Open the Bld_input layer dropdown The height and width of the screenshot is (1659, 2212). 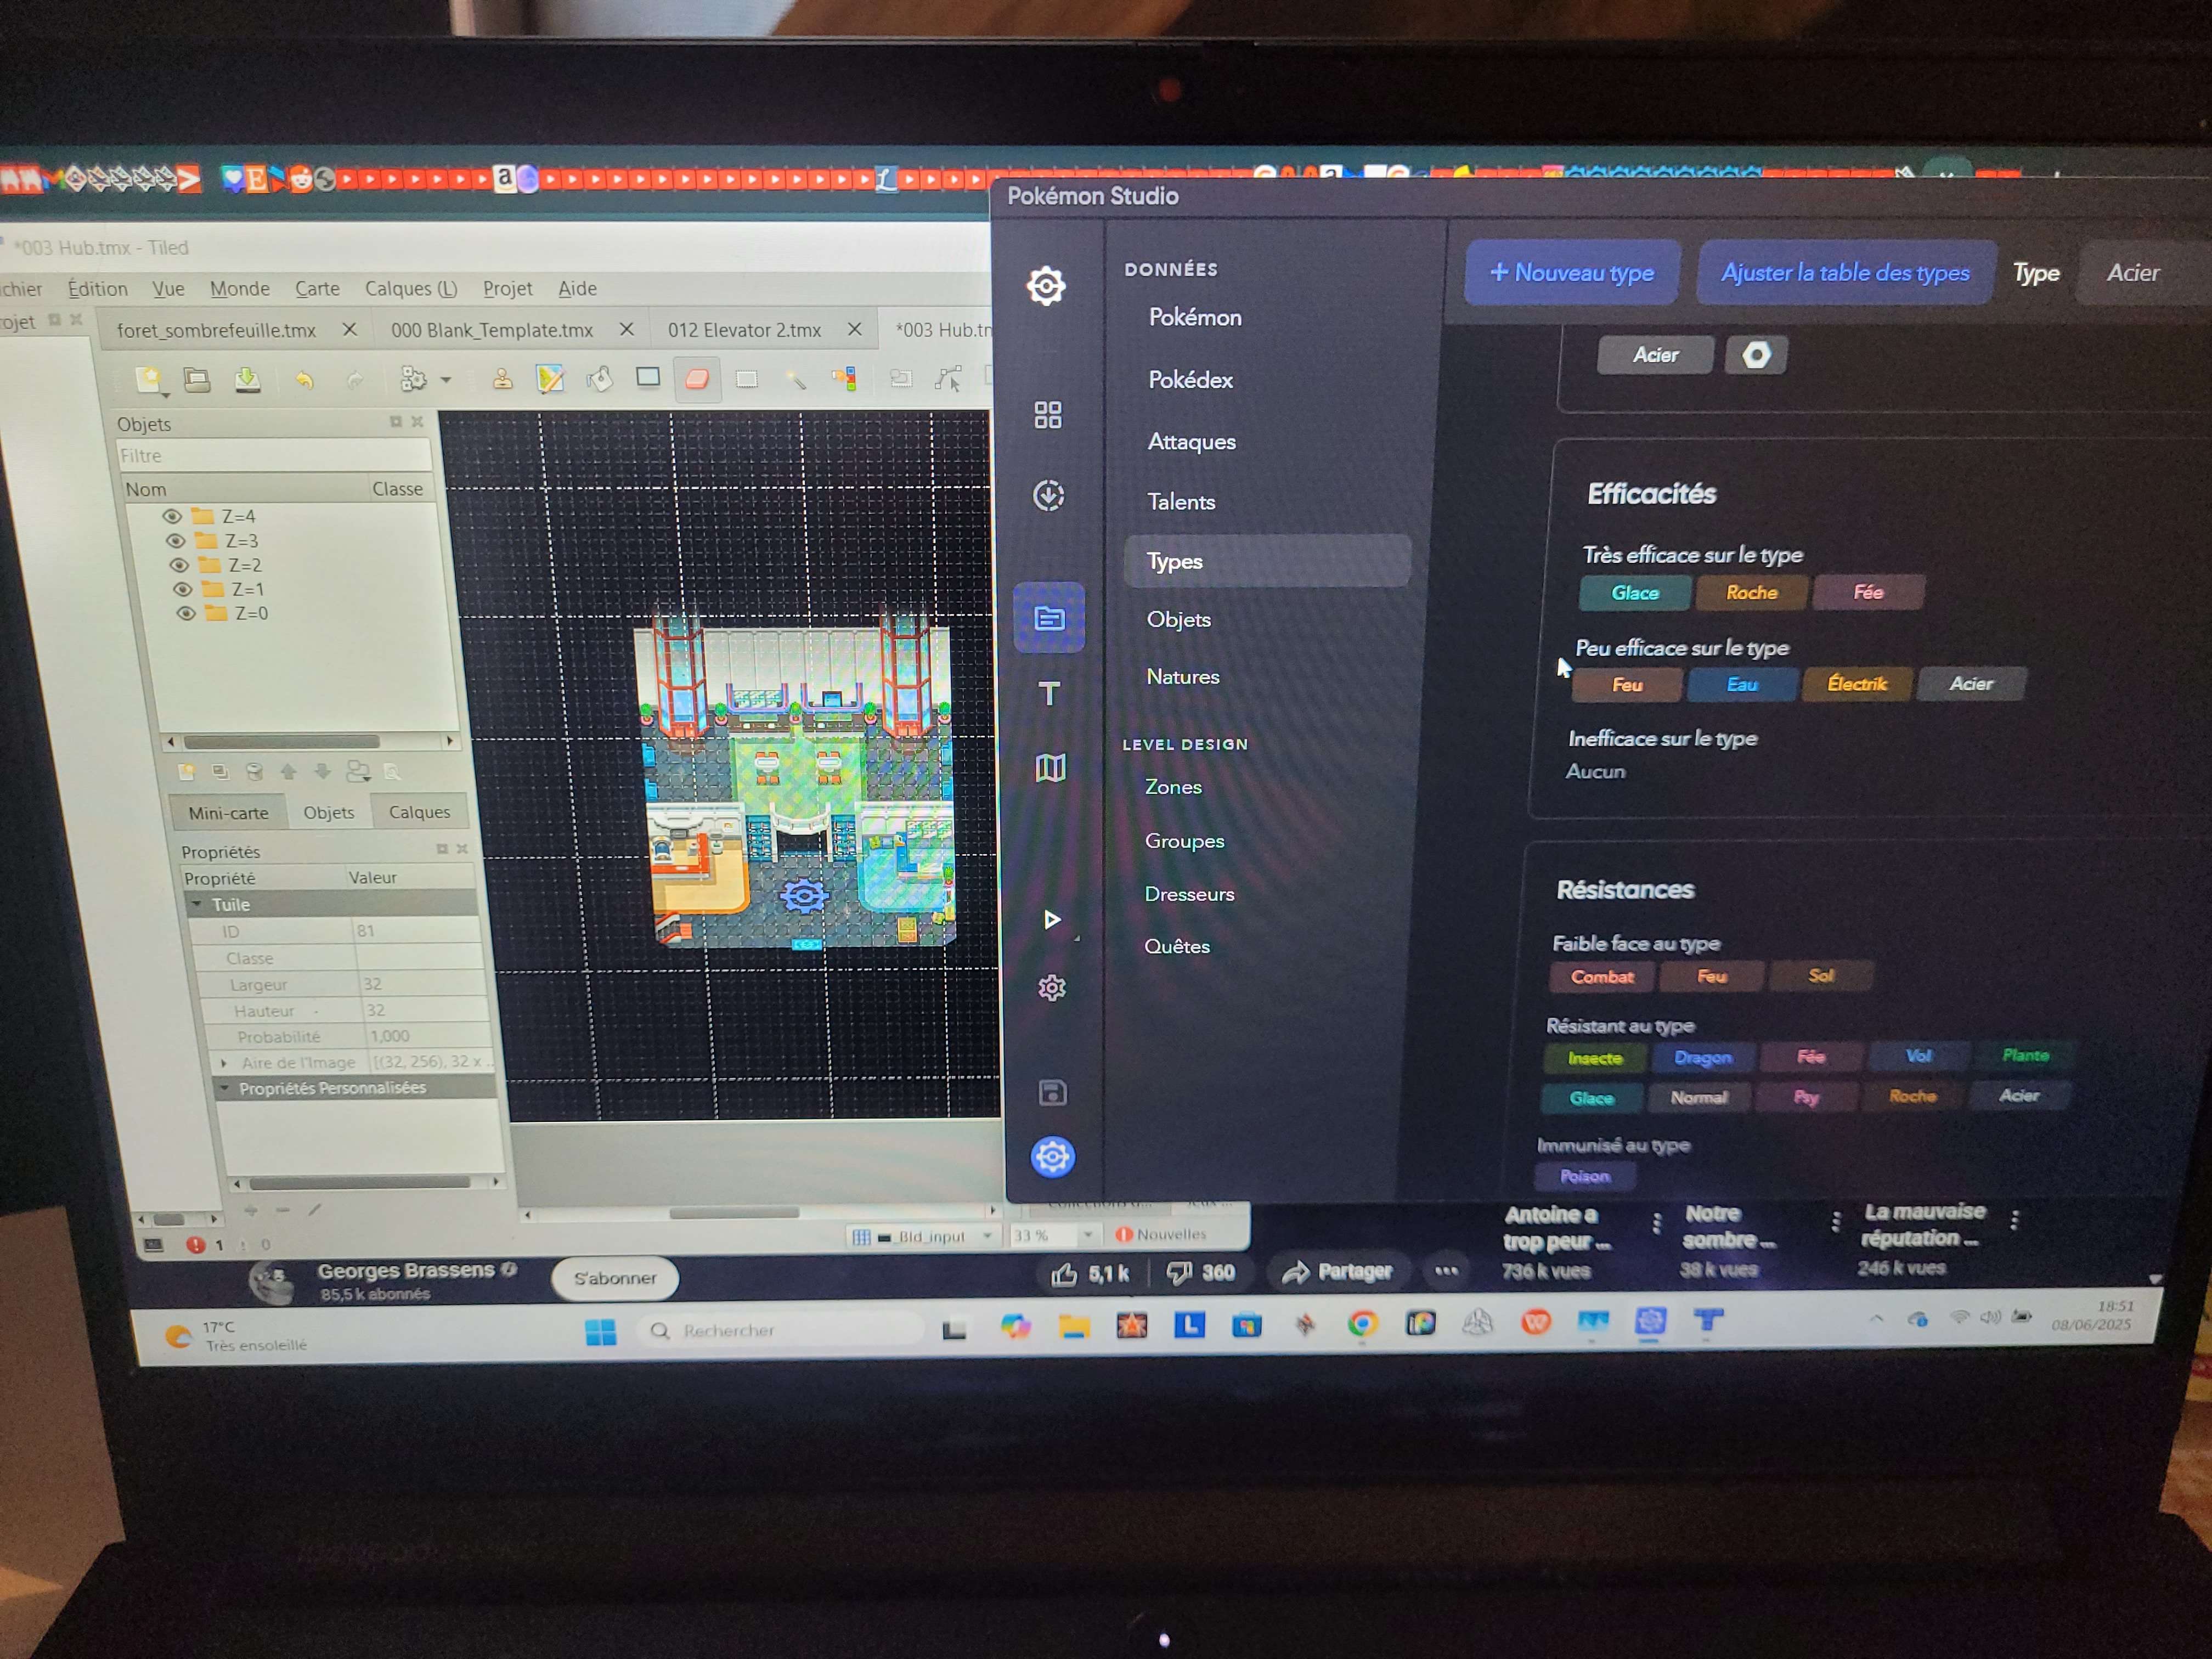click(923, 1236)
